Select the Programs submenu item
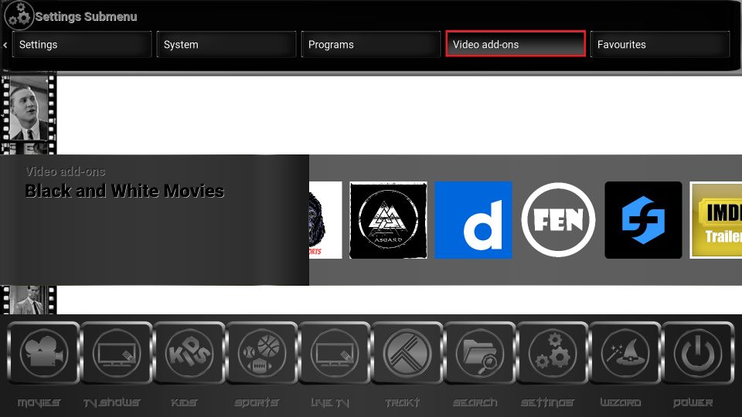Screen dimensions: 742x417 coord(371,45)
